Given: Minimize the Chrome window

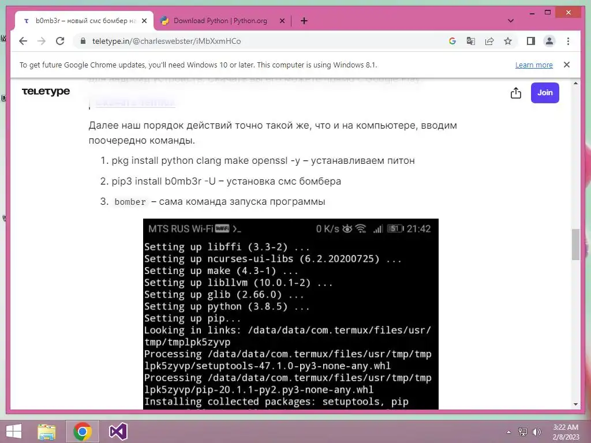Looking at the screenshot, I should [532, 13].
